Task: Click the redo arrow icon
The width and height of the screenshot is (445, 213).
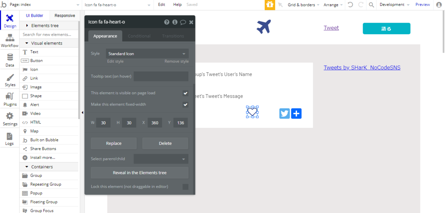Action: [x=361, y=5]
